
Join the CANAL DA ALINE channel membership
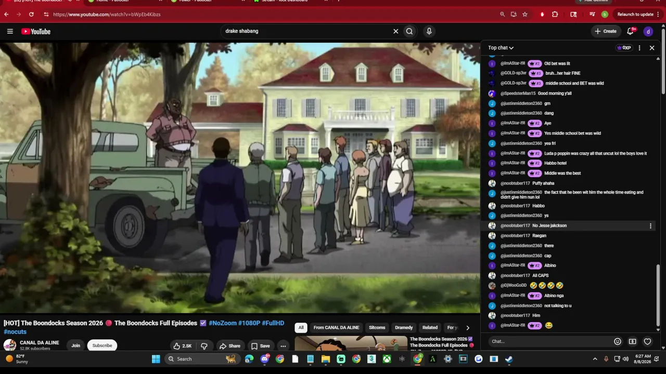point(76,345)
